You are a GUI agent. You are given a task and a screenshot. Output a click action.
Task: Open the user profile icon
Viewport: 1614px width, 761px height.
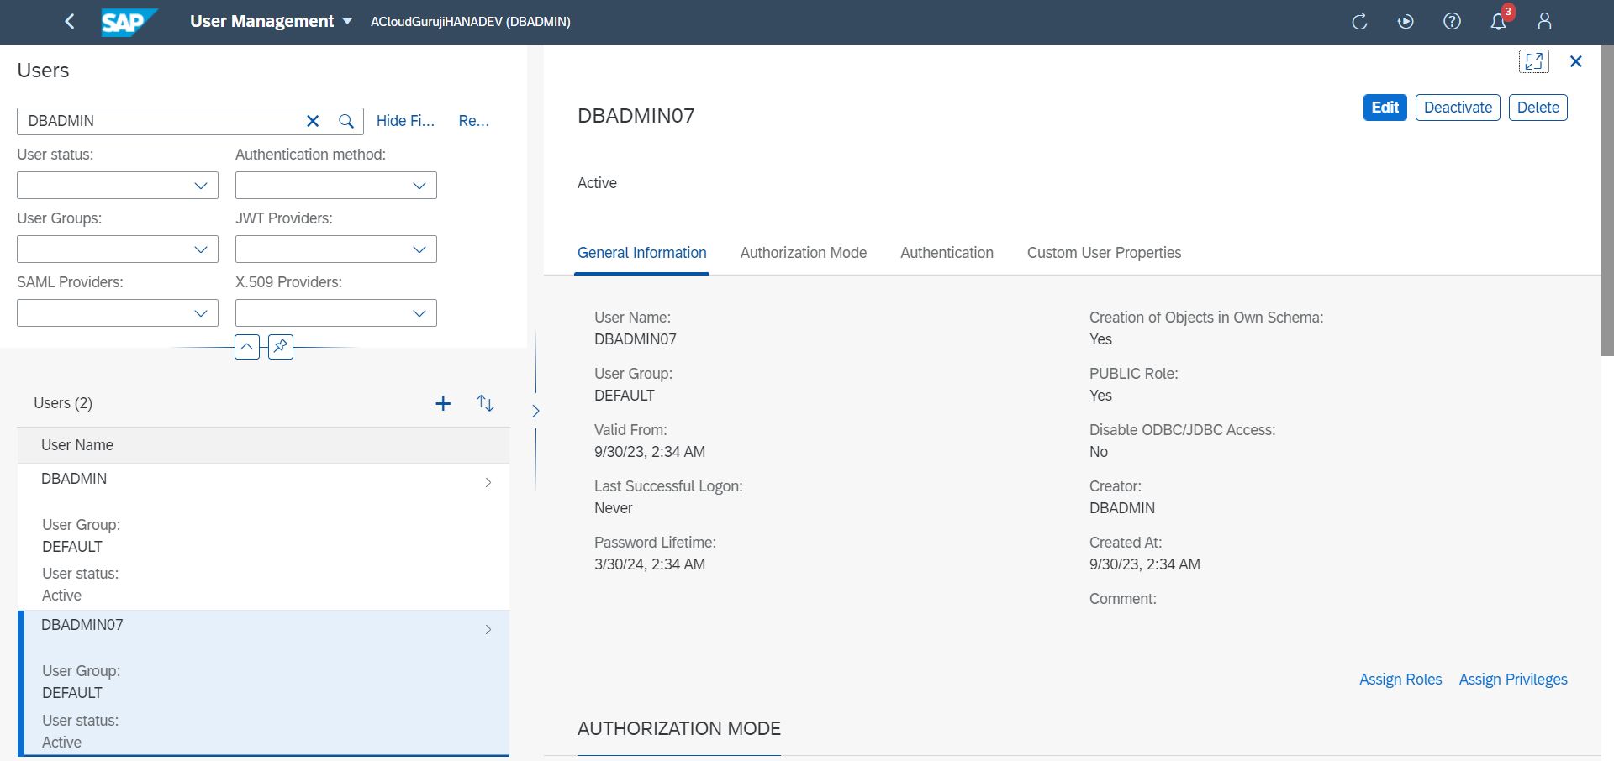[1544, 21]
